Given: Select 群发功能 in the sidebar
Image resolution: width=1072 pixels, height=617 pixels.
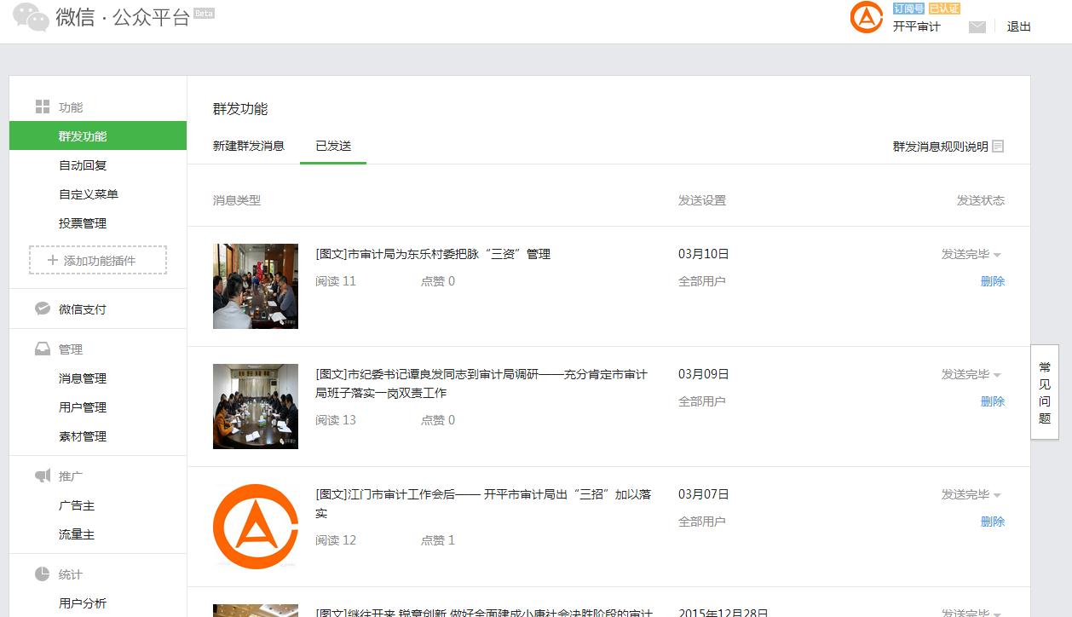Looking at the screenshot, I should click(x=98, y=136).
